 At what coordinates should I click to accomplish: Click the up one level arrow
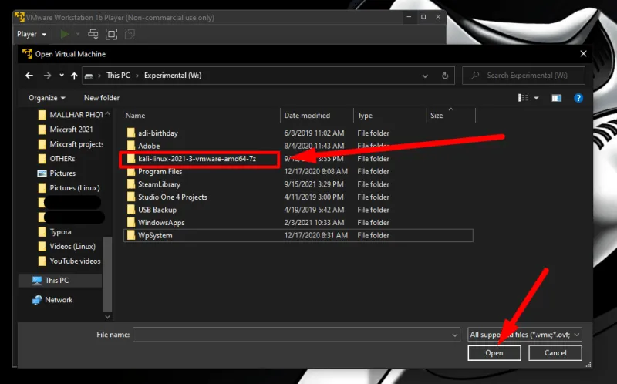coord(74,76)
